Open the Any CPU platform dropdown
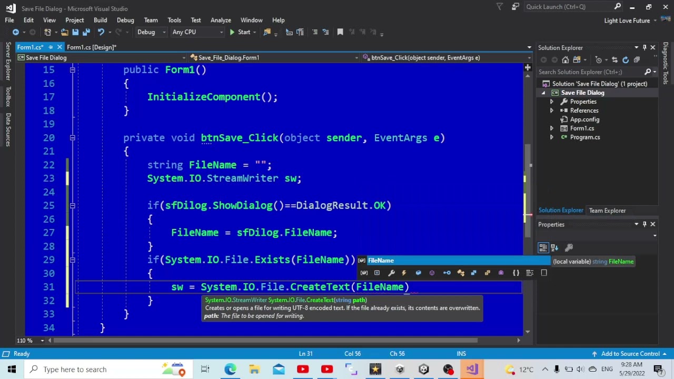Screen dimensions: 674x379 click(x=197, y=32)
